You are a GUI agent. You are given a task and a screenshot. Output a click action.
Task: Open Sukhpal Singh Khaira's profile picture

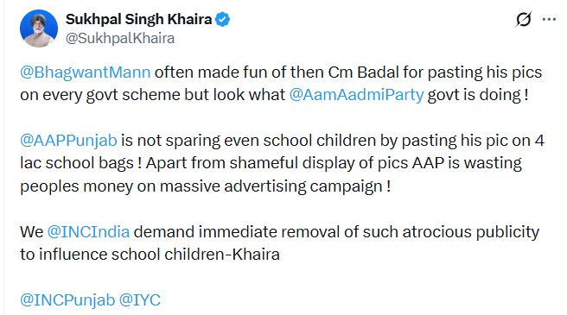tap(39, 28)
